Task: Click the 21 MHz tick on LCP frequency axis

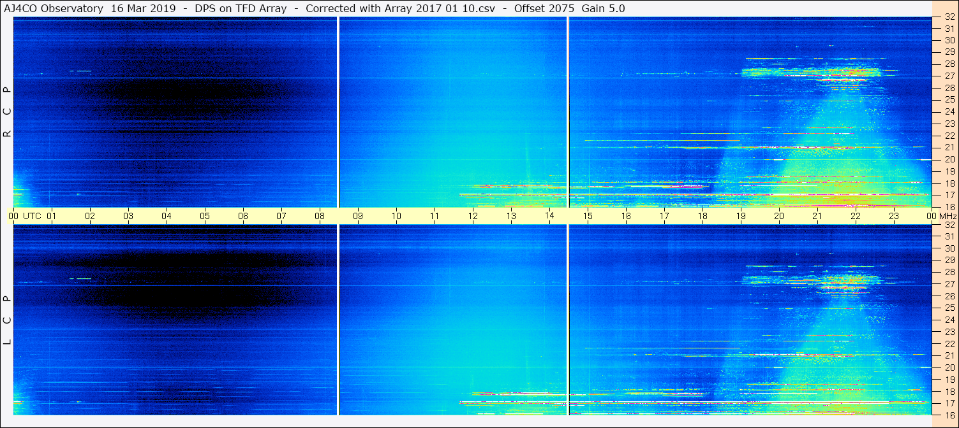Action: 949,355
